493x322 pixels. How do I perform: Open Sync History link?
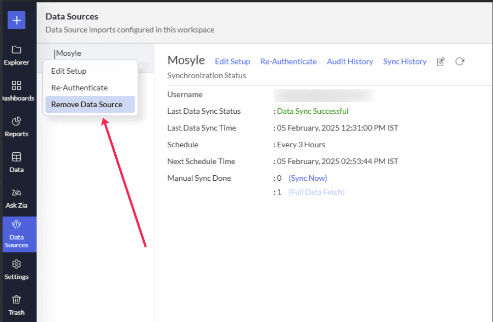pos(405,61)
